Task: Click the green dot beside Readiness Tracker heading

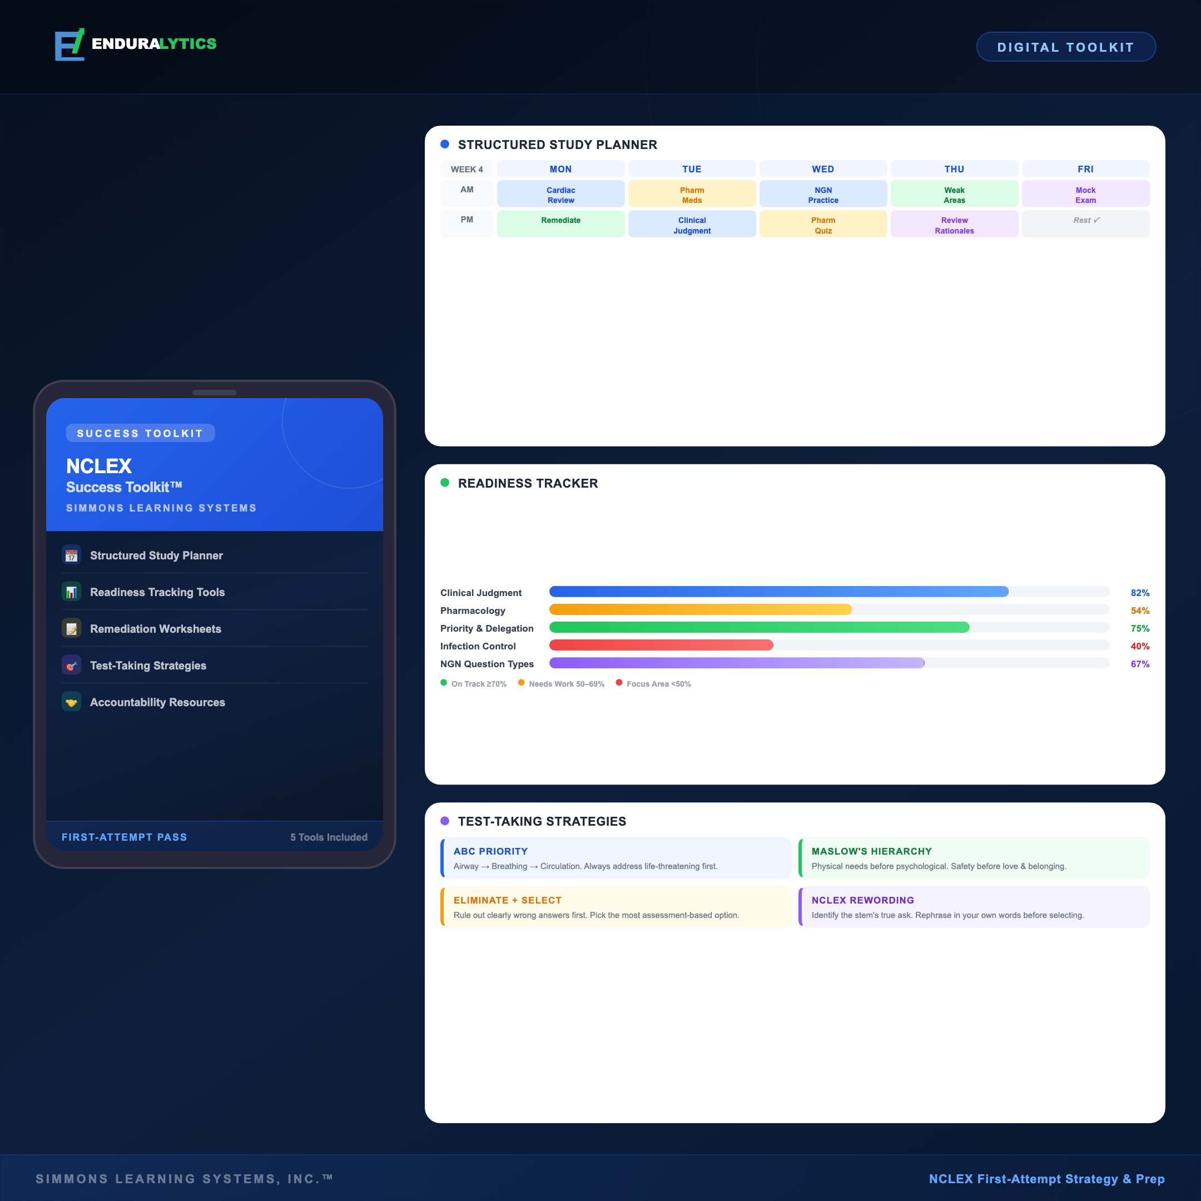Action: pos(444,483)
